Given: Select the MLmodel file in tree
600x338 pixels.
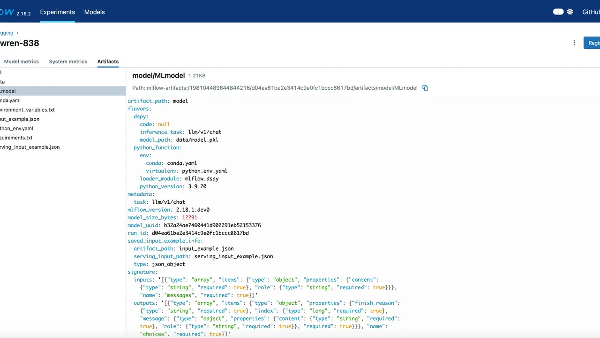Looking at the screenshot, I should (x=63, y=91).
